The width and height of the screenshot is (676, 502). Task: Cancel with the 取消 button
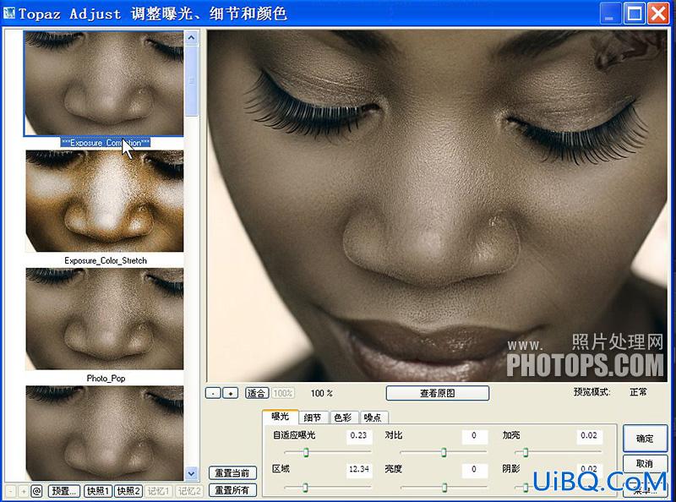tap(645, 464)
